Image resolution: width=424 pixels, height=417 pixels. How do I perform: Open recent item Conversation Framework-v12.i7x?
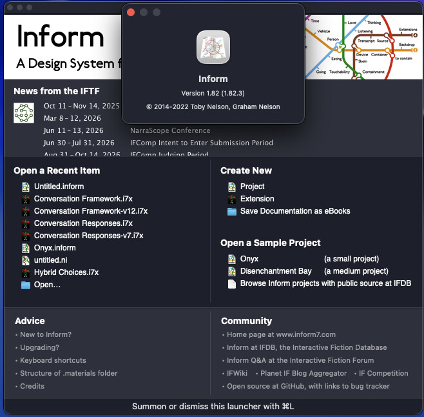pos(91,211)
